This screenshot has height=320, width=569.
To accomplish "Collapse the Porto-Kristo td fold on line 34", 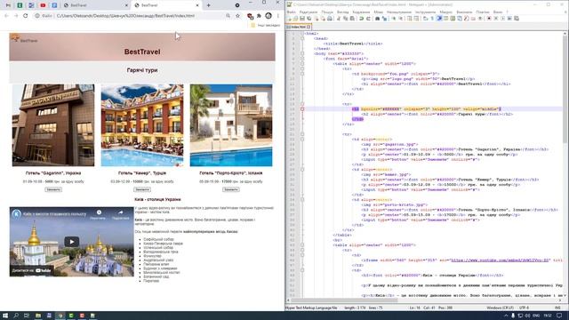I will pyautogui.click(x=302, y=199).
